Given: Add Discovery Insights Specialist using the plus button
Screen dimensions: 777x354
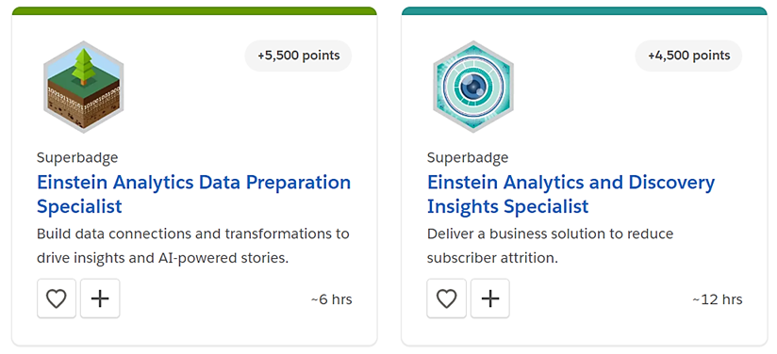Looking at the screenshot, I should (x=490, y=298).
